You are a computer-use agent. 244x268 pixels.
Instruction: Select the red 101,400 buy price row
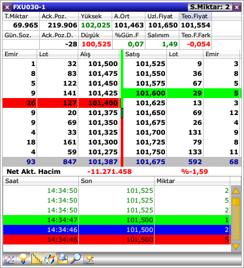[x=61, y=103]
